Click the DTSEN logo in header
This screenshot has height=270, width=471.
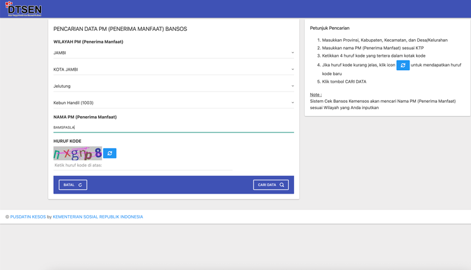(x=23, y=8)
